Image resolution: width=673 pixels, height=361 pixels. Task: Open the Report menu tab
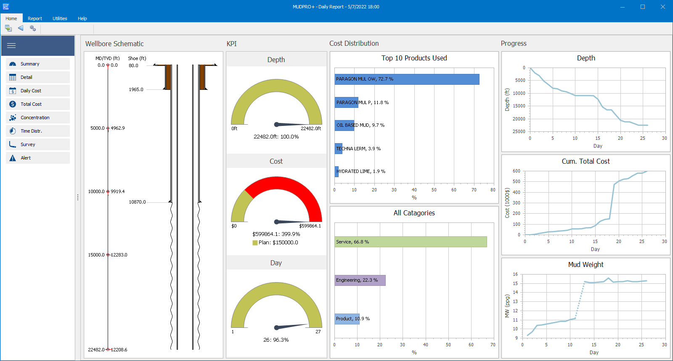coord(35,18)
